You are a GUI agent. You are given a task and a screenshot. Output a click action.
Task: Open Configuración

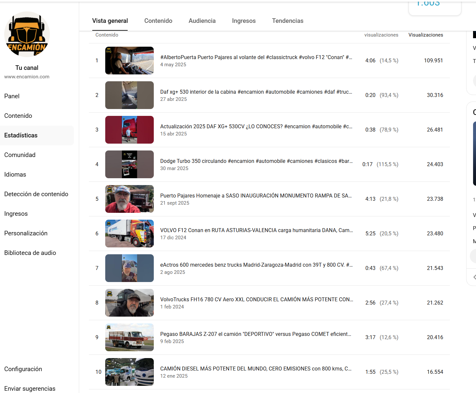[23, 369]
